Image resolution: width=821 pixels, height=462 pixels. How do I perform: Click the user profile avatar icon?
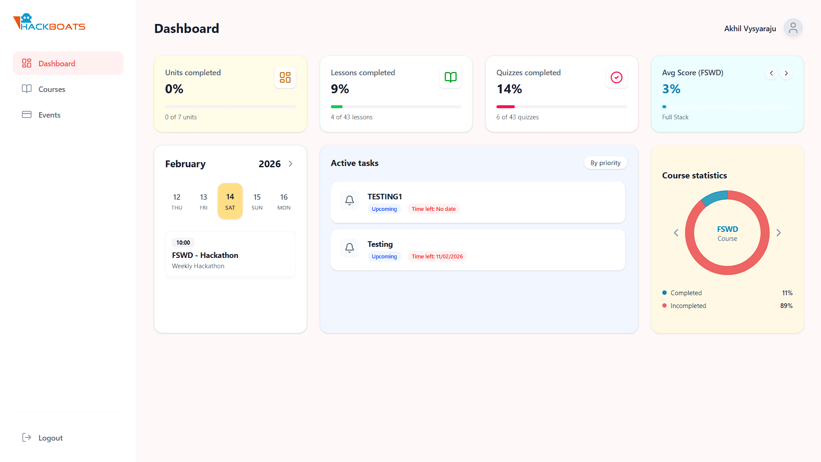(x=793, y=28)
